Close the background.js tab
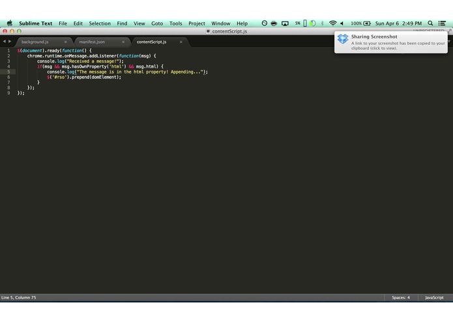 pyautogui.click(x=66, y=42)
